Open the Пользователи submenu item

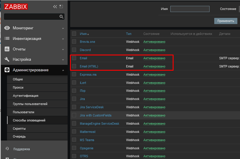[x=23, y=112]
